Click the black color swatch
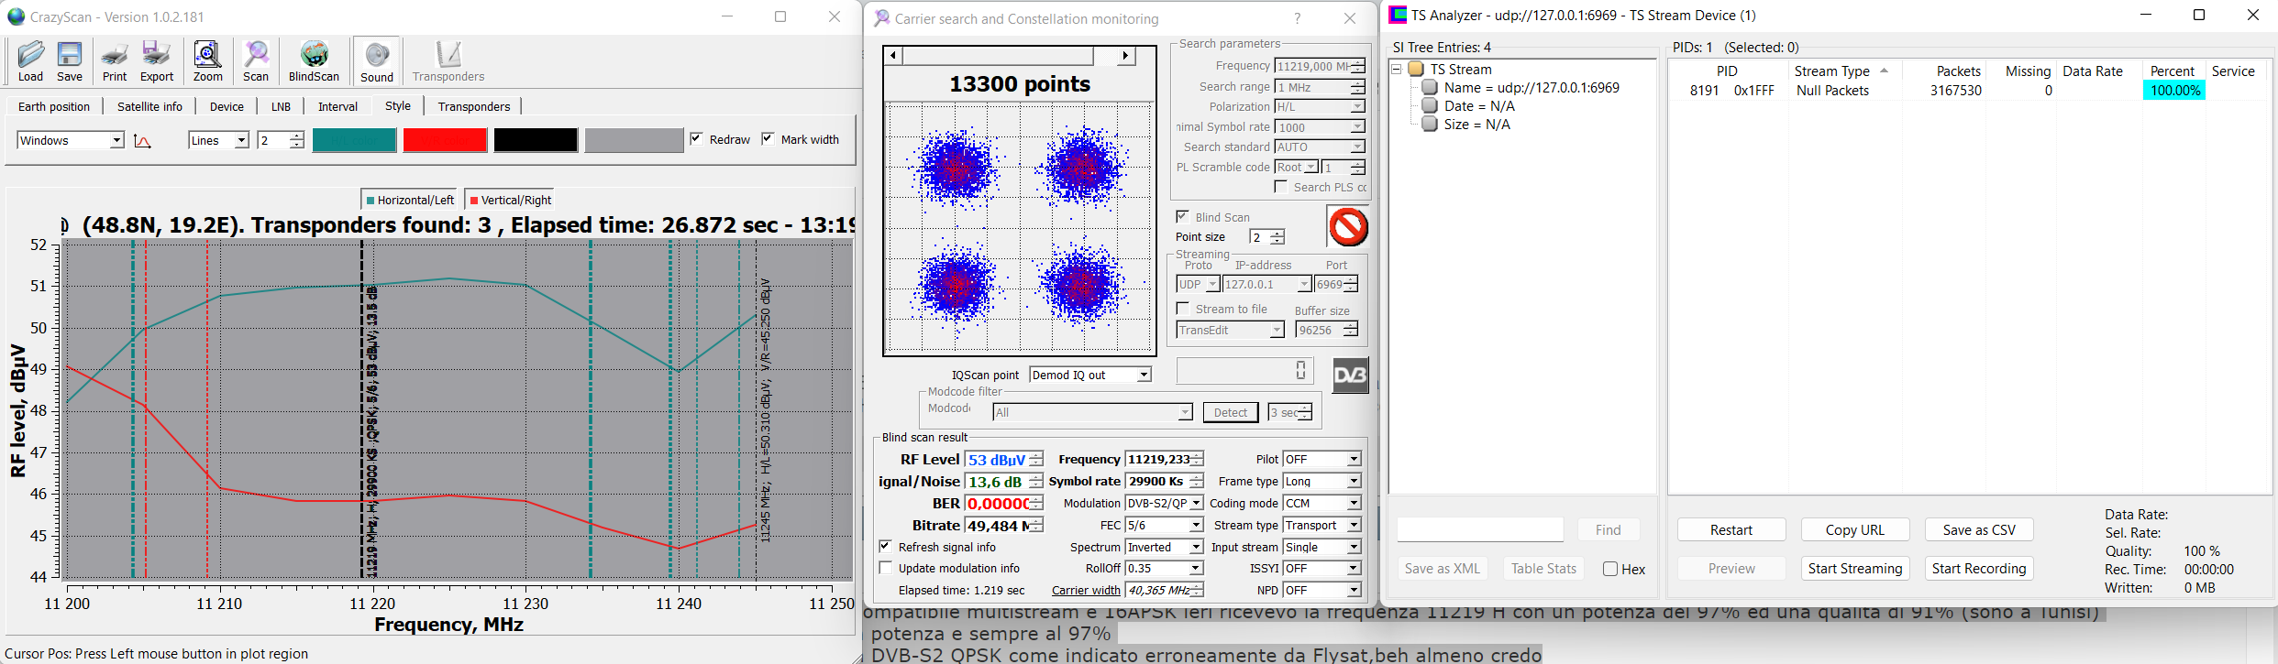This screenshot has height=664, width=2278. (x=536, y=140)
